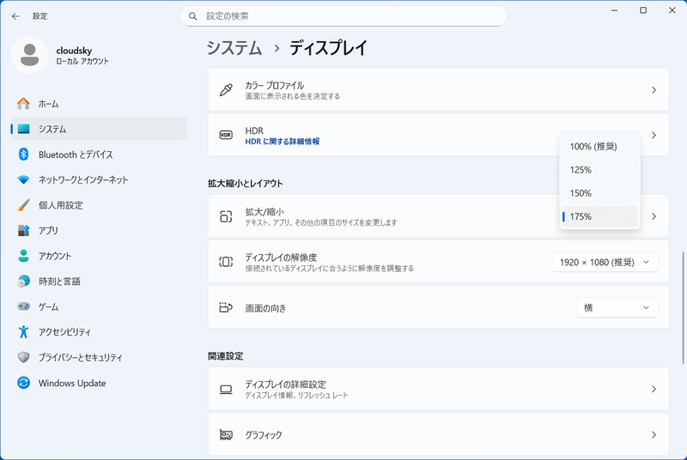The image size is (687, 460).
Task: Click the Windows Update sync icon
Action: (23, 383)
